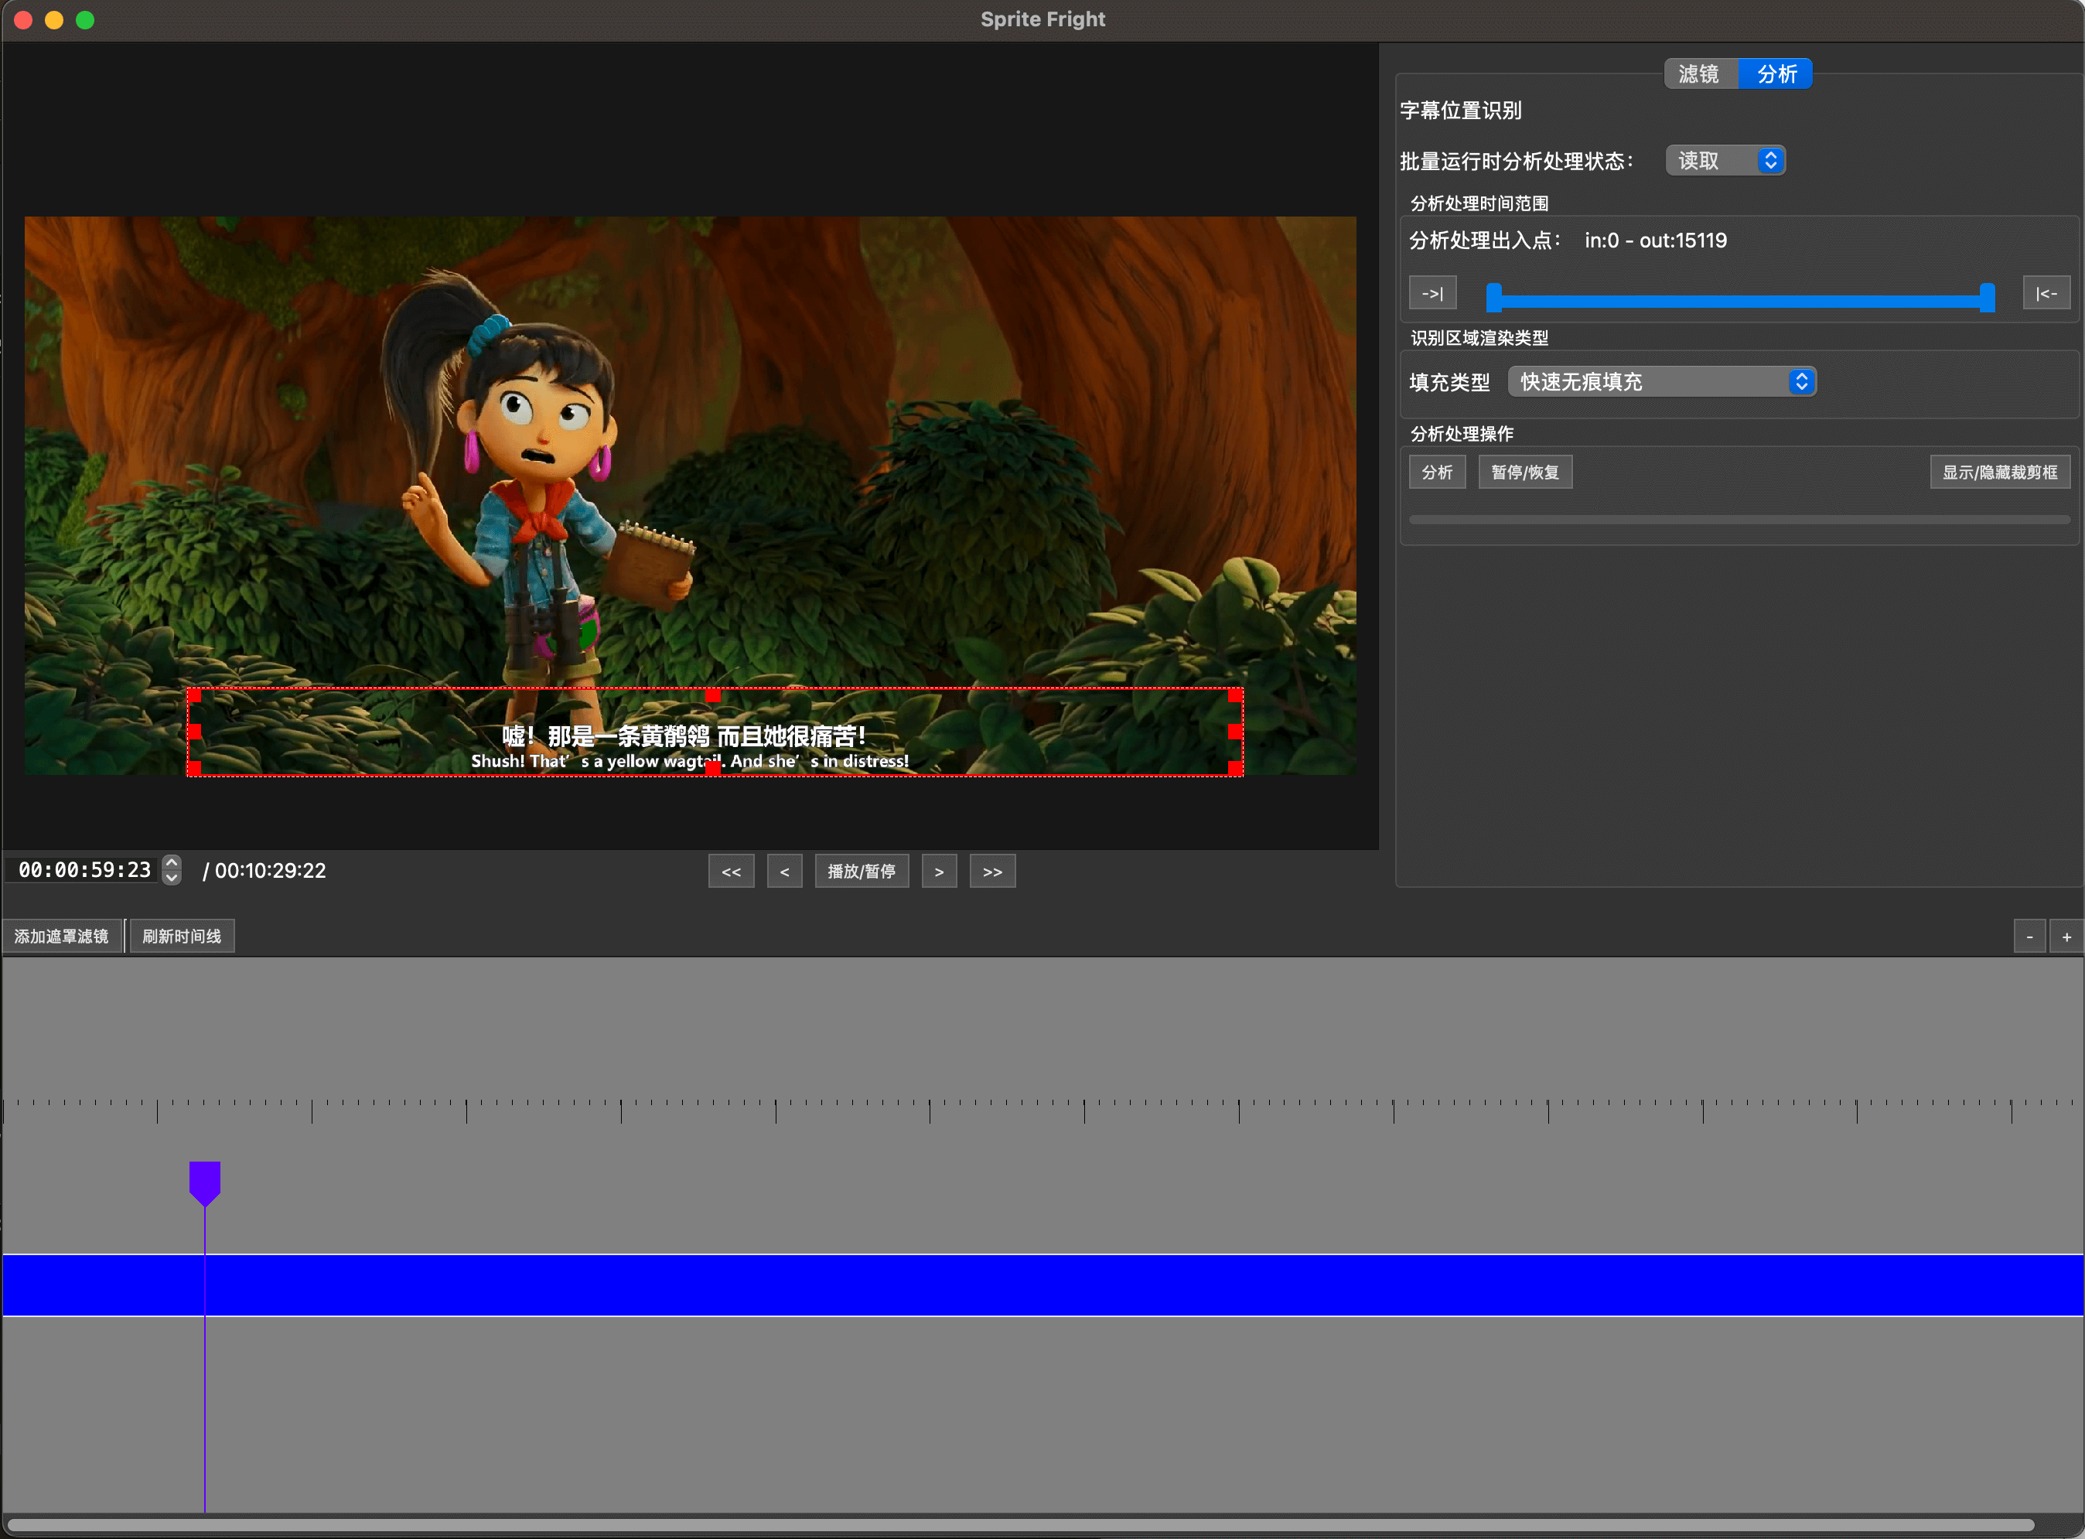The height and width of the screenshot is (1539, 2085).
Task: Jump forward with the >> button
Action: tap(992, 871)
